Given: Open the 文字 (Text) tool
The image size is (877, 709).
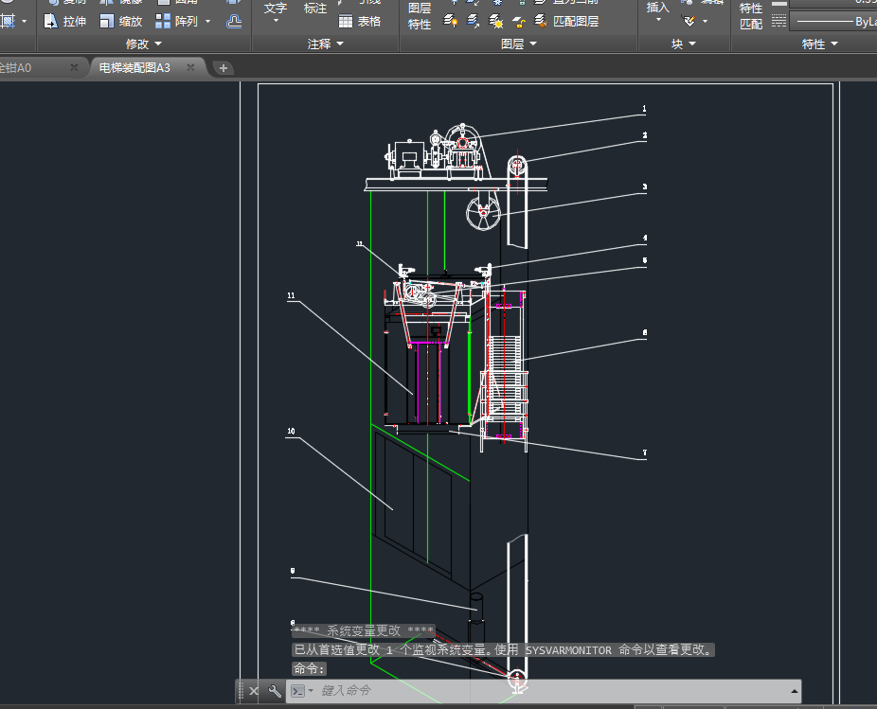Looking at the screenshot, I should (x=276, y=9).
